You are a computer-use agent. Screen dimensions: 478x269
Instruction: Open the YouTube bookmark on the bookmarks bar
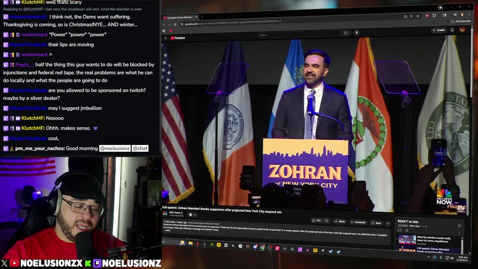tap(171, 31)
